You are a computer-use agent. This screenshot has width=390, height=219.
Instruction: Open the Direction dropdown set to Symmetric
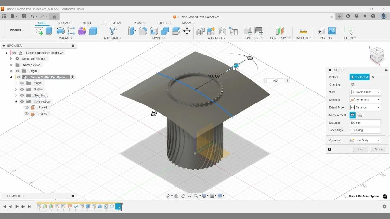[365, 100]
